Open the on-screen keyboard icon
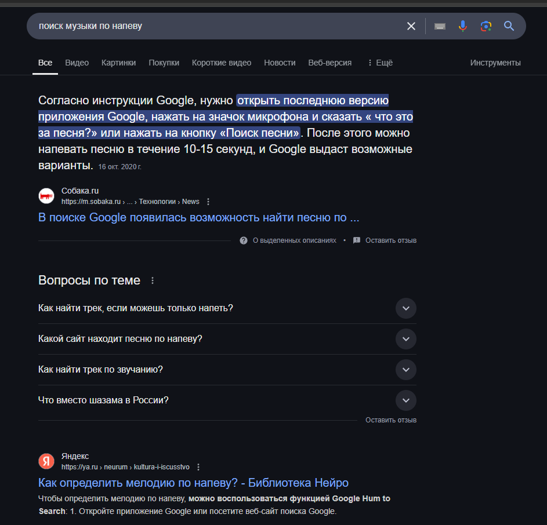 [440, 26]
